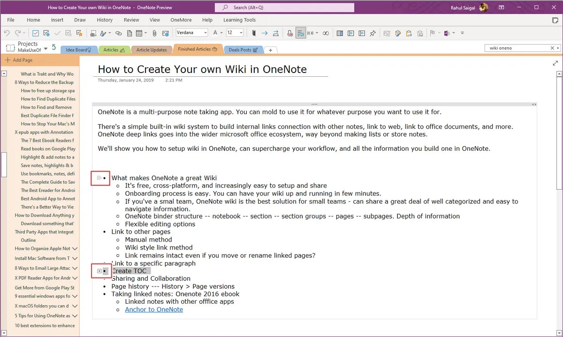
Task: Take a screen clipping with the camera icon
Action: (x=93, y=33)
